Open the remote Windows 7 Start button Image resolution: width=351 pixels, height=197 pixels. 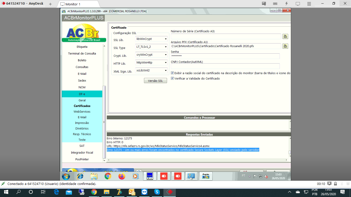[66, 176]
